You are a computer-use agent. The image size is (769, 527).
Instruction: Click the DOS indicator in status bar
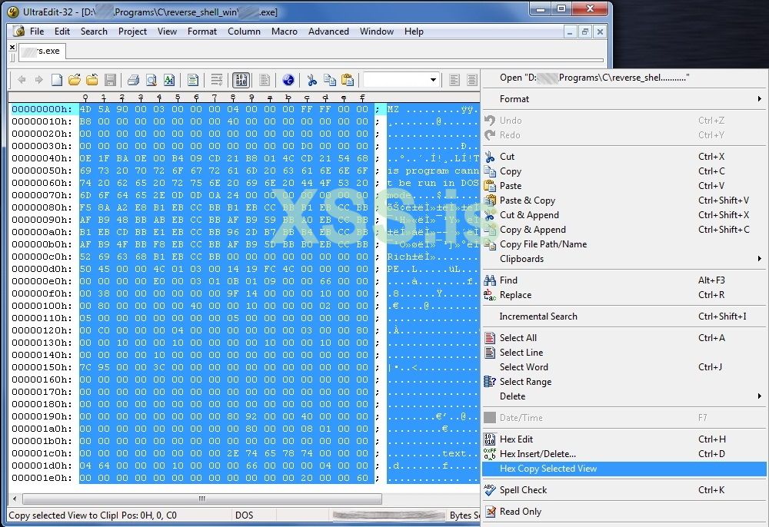tap(245, 515)
